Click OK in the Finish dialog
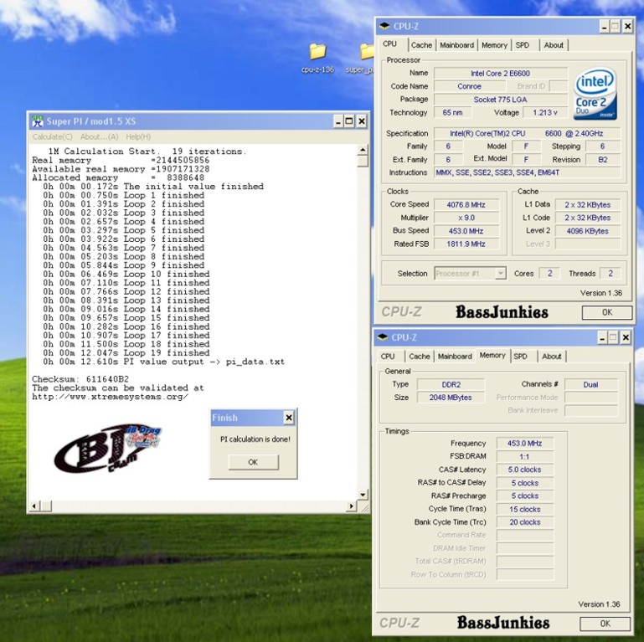The height and width of the screenshot is (642, 644). coord(253,462)
